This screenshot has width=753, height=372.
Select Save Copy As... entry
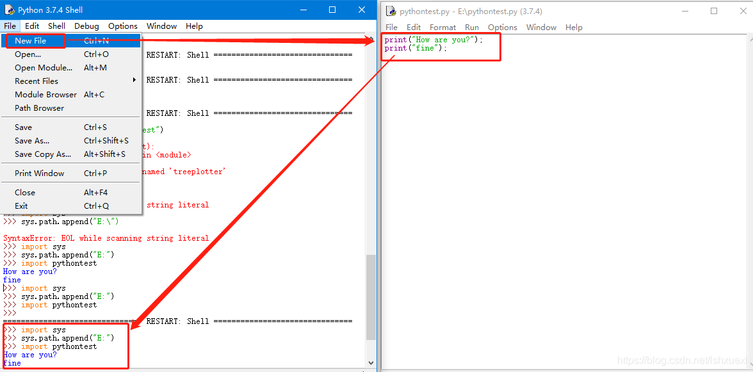pos(72,154)
